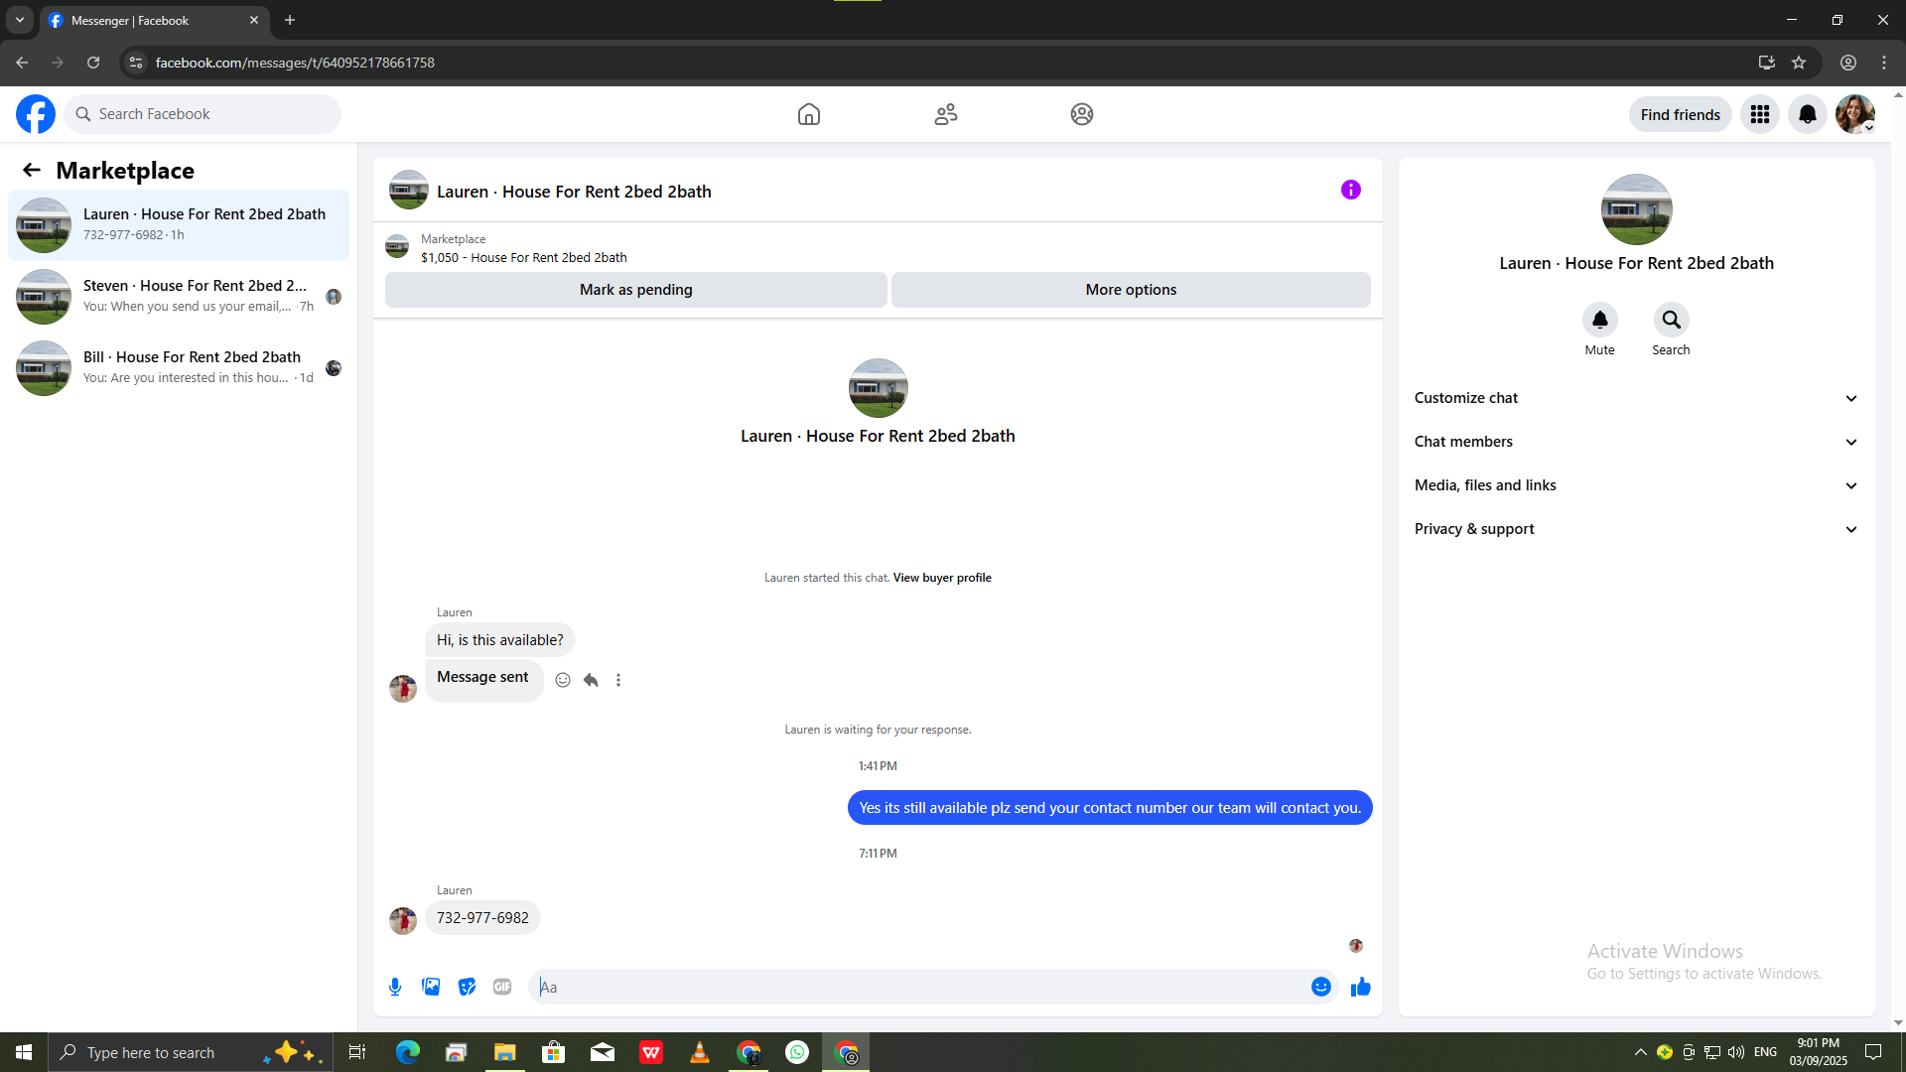Search within the conversation
1906x1072 pixels.
pyautogui.click(x=1672, y=320)
